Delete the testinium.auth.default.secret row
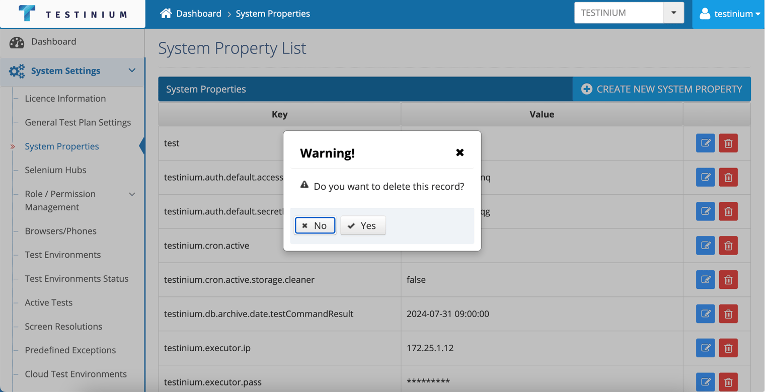 pos(728,211)
